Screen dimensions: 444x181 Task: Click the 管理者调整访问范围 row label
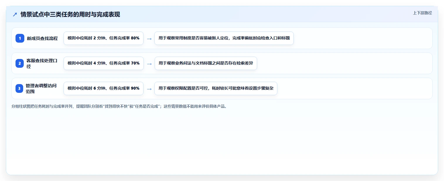[41, 88]
